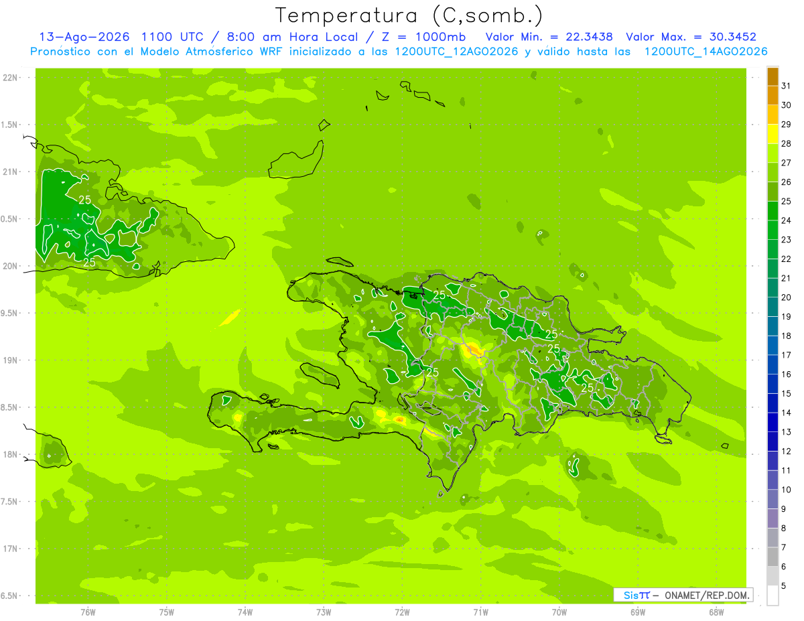Click the title 'Temperatura (C,somb.)'
This screenshot has height=621, width=804.
(x=409, y=15)
